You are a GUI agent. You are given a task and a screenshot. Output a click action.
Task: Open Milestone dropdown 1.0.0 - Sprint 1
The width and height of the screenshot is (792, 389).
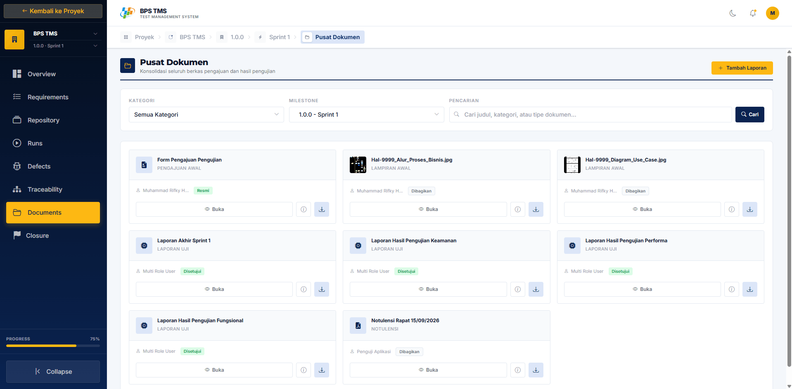click(366, 115)
